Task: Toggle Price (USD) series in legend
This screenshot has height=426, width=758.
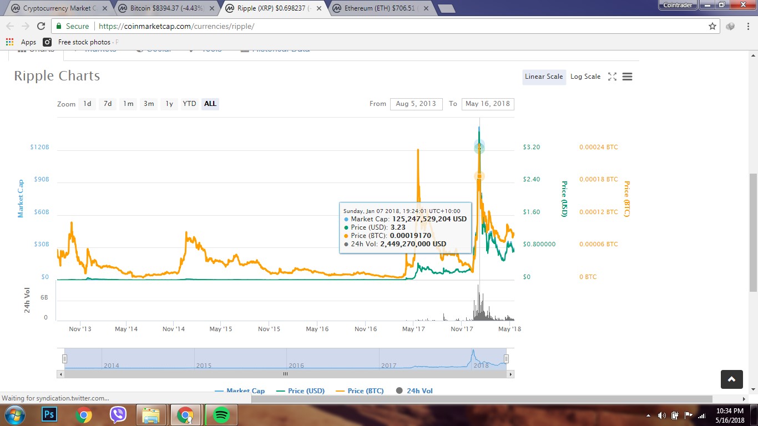Action: tap(300, 390)
